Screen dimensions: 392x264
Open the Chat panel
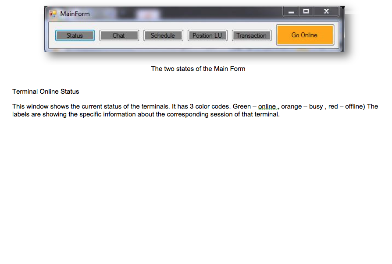click(119, 35)
